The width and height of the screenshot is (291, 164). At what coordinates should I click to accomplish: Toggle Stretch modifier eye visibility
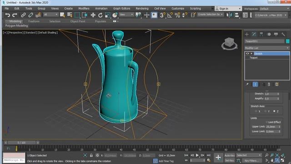pos(247,54)
